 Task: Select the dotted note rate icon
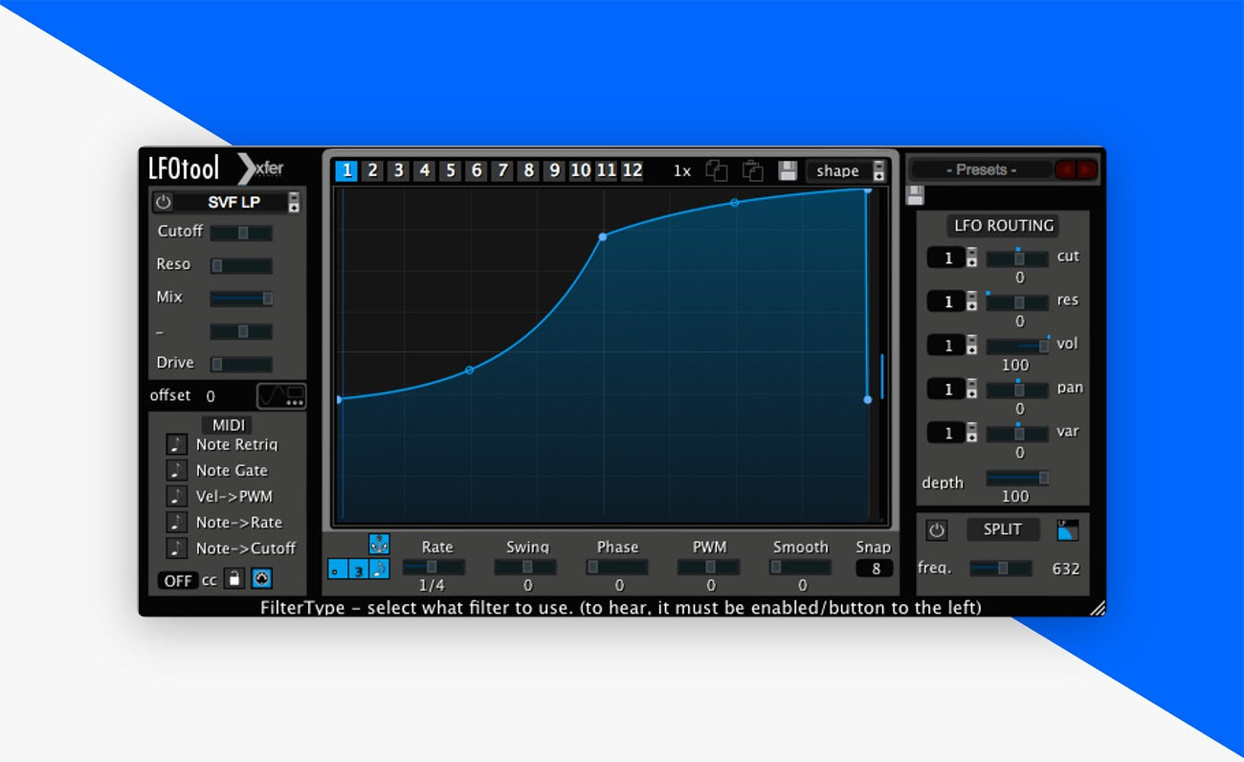337,569
